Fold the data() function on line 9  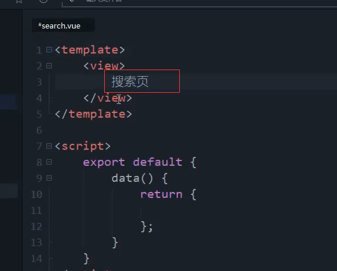(49, 178)
